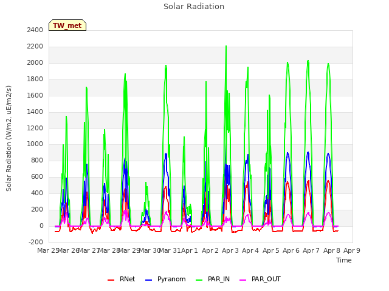Click the 400 y-axis tick label
Image resolution: width=389 pixels, height=291 pixels.
(x=37, y=193)
